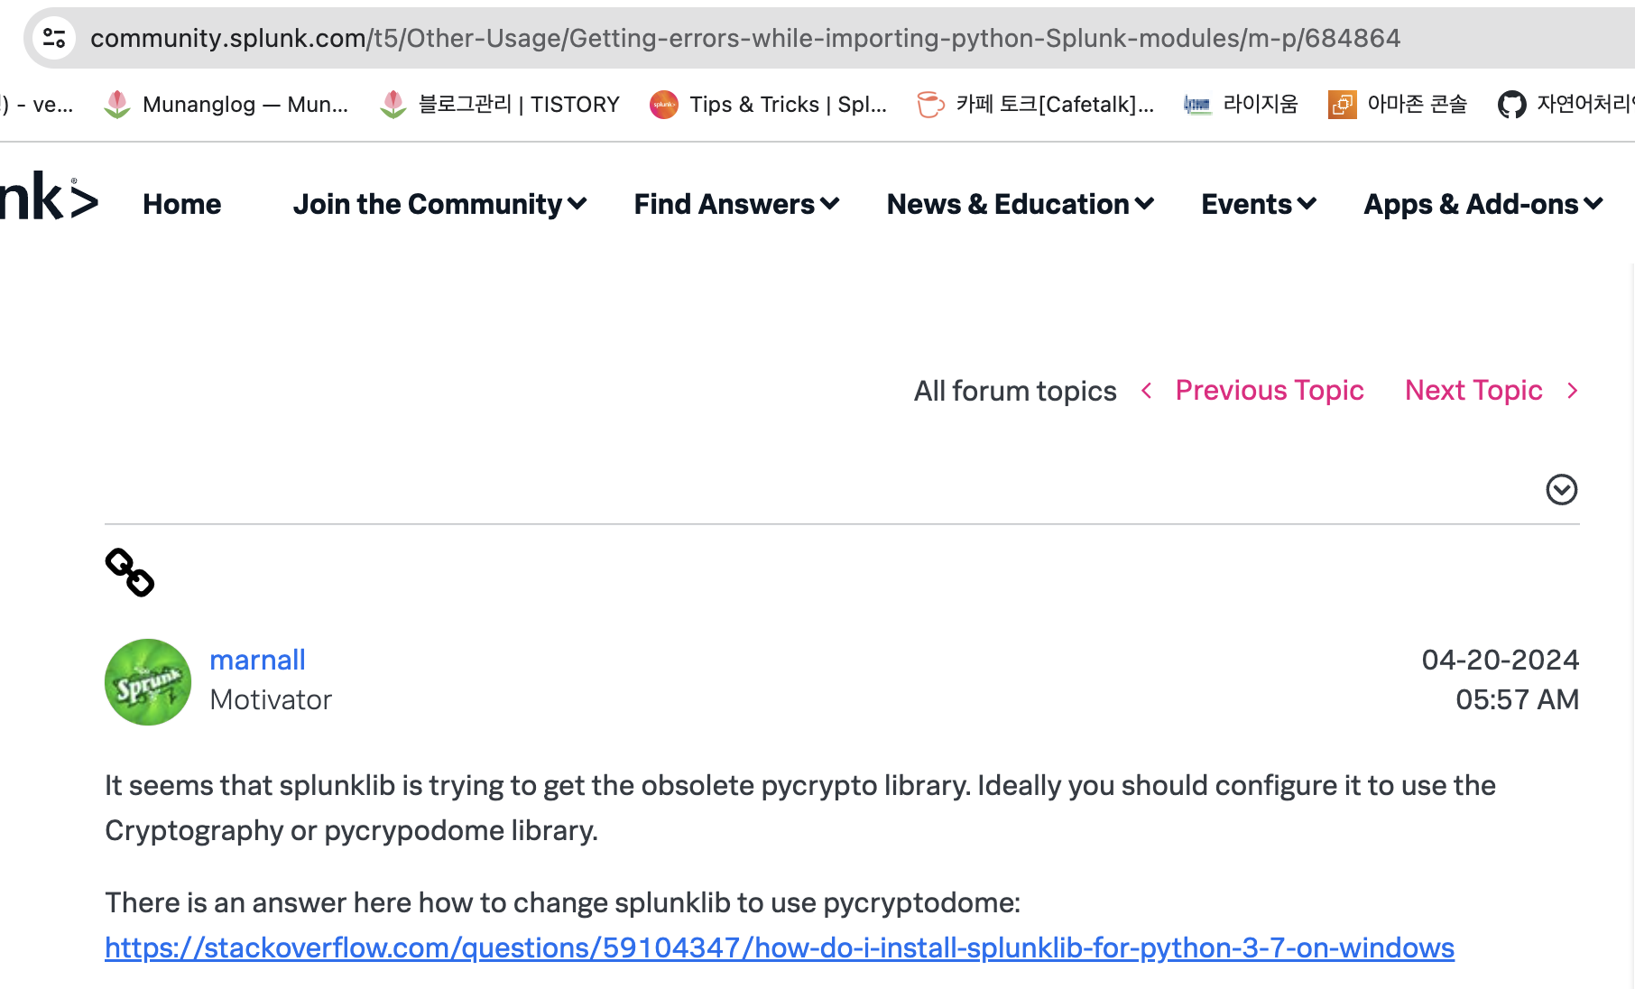The width and height of the screenshot is (1635, 989).
Task: Open the site information icon in the address bar
Action: (x=54, y=38)
